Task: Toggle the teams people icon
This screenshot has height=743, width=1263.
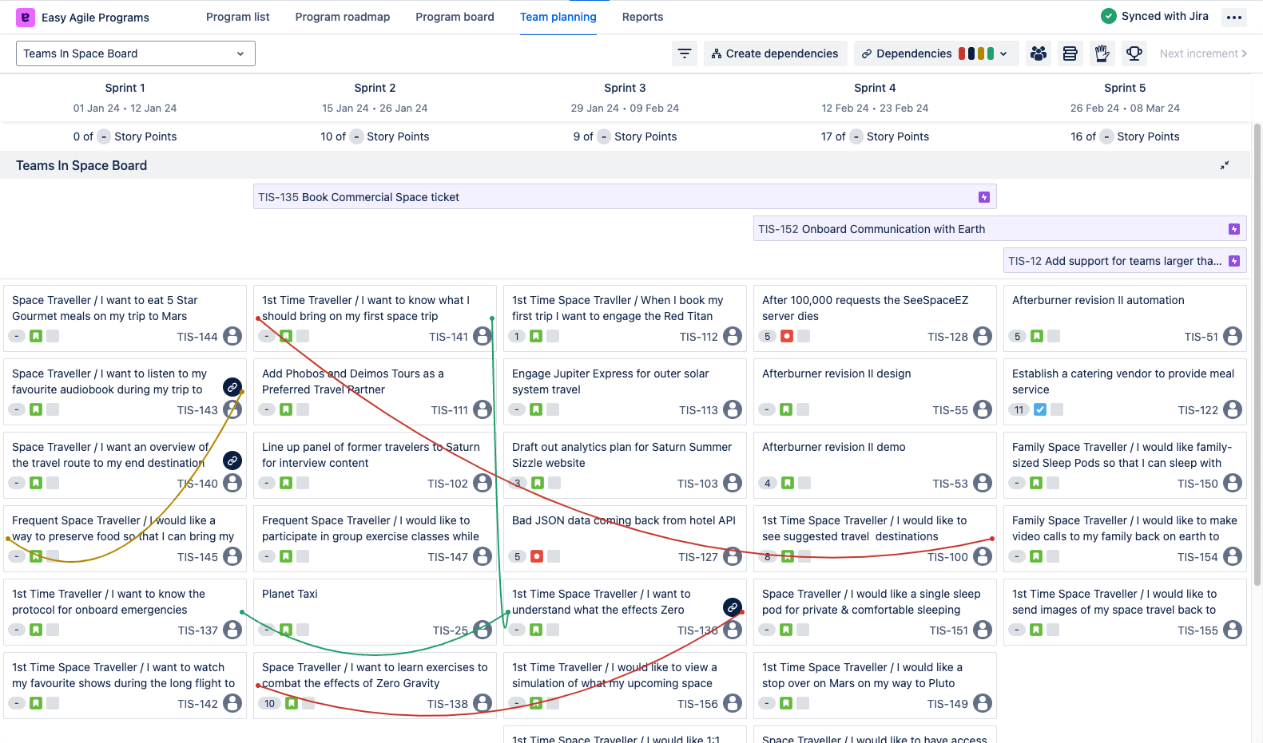Action: (x=1039, y=53)
